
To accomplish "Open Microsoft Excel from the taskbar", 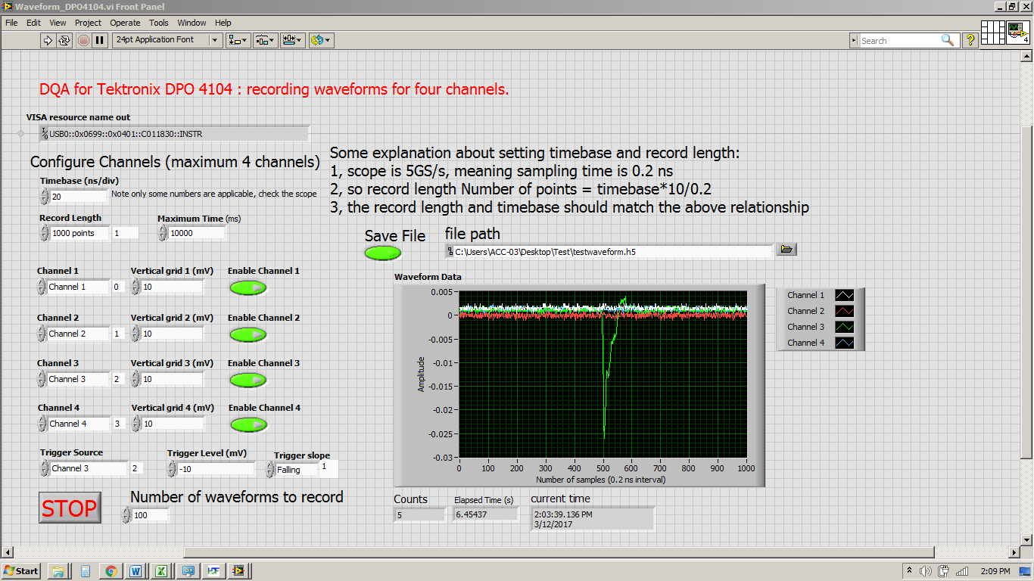I will 162,571.
